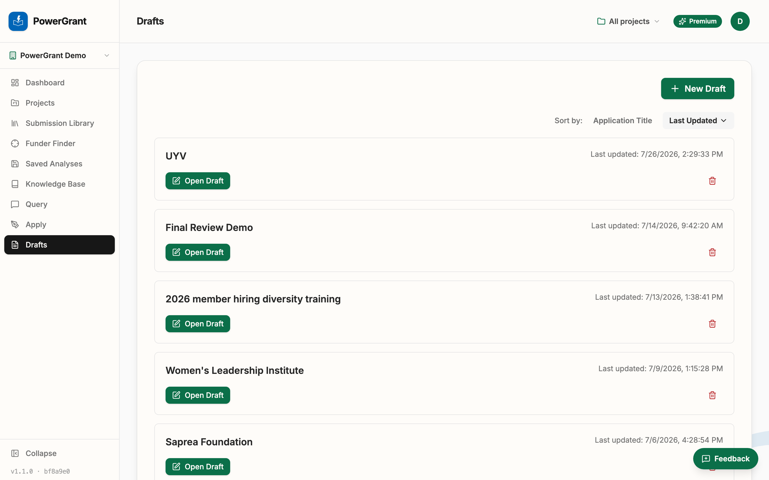This screenshot has width=769, height=480.
Task: Click the building icon beside PowerGrant Demo
Action: 13,55
